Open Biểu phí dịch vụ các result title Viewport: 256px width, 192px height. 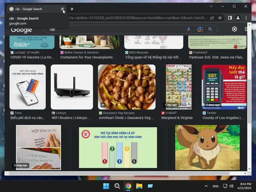(27, 118)
